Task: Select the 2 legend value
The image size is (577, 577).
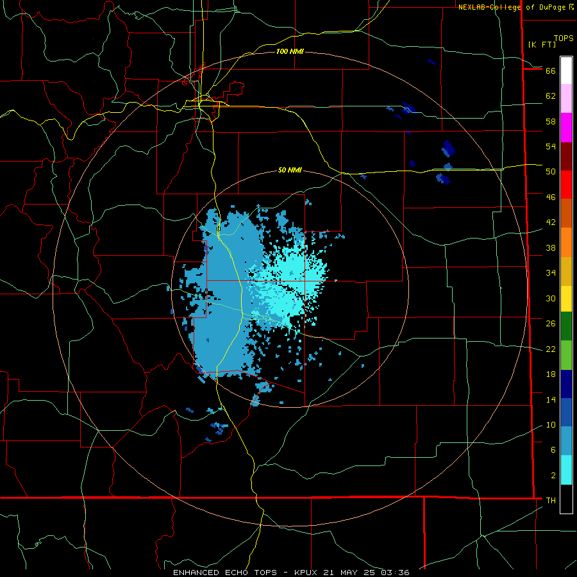Action: (553, 476)
